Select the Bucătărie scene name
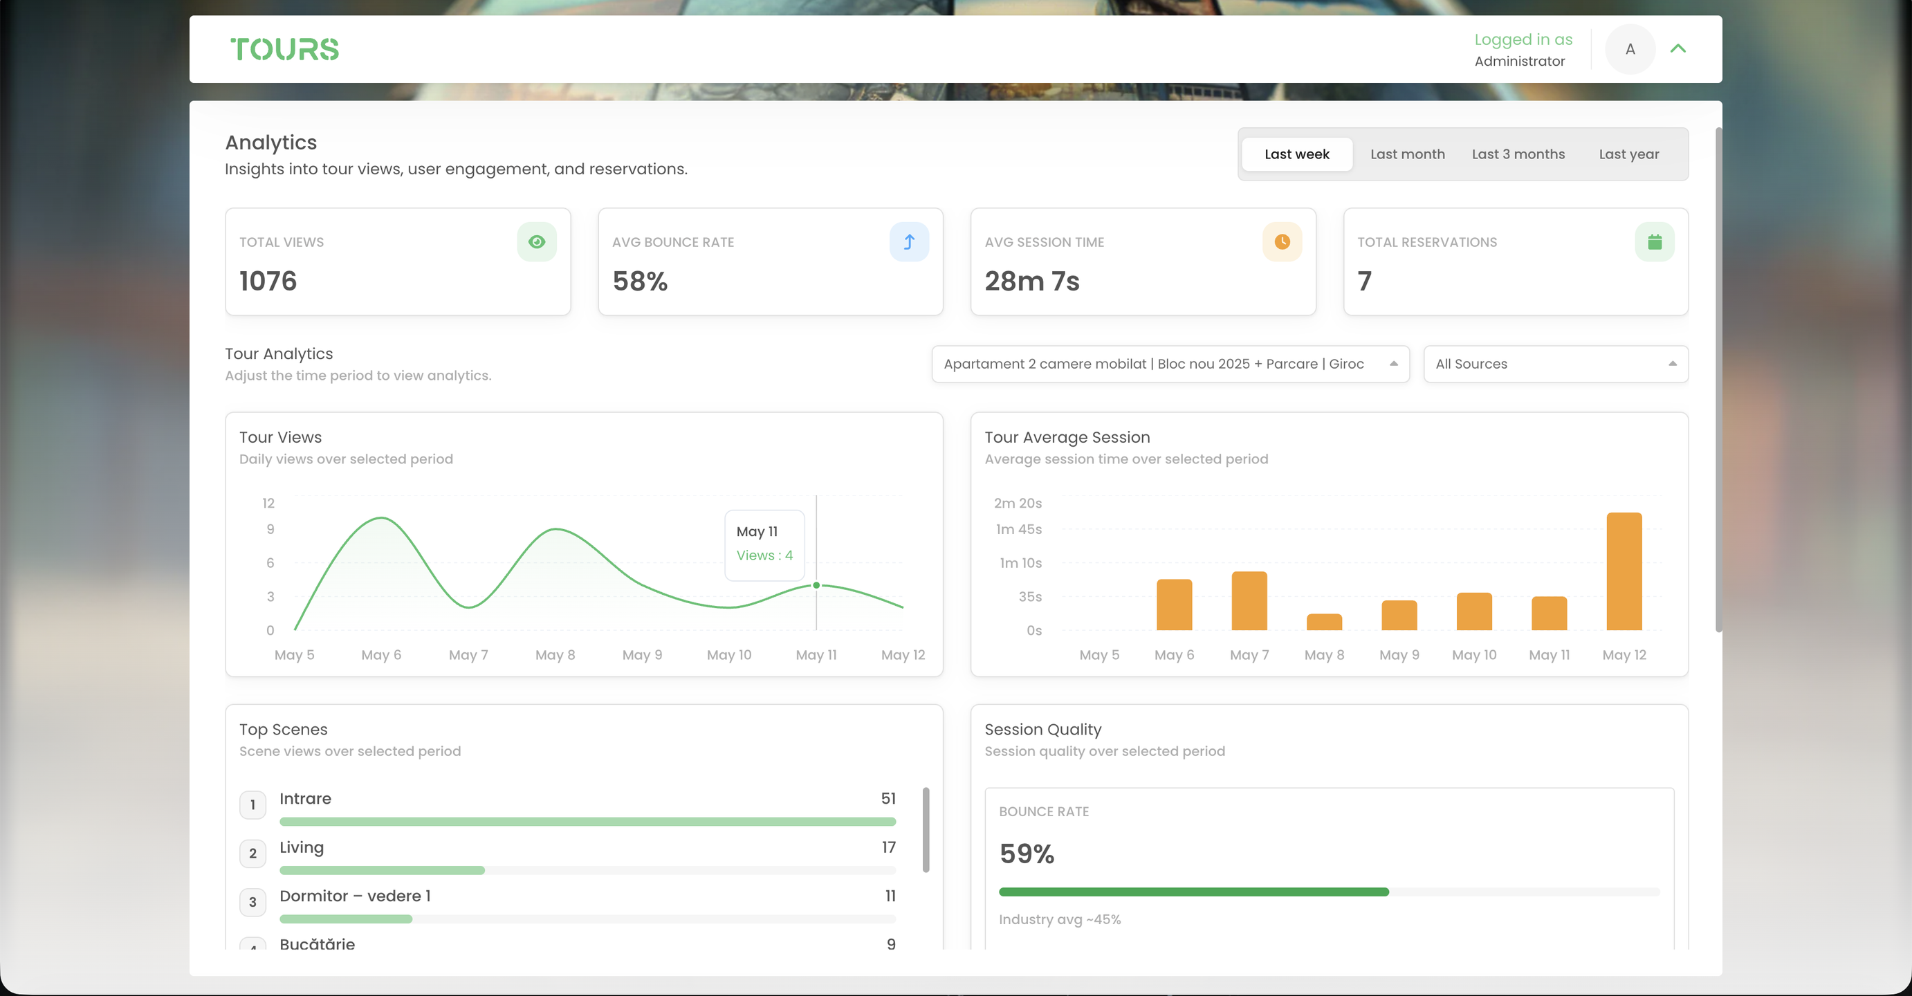 [x=317, y=944]
